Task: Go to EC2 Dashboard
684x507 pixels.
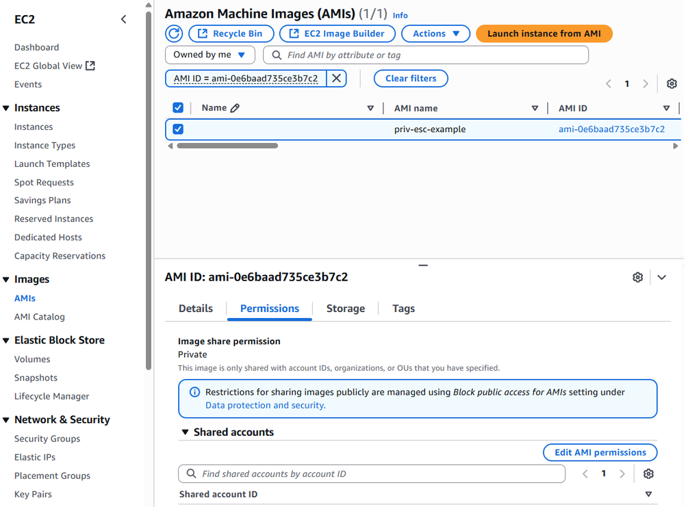Action: (x=37, y=47)
